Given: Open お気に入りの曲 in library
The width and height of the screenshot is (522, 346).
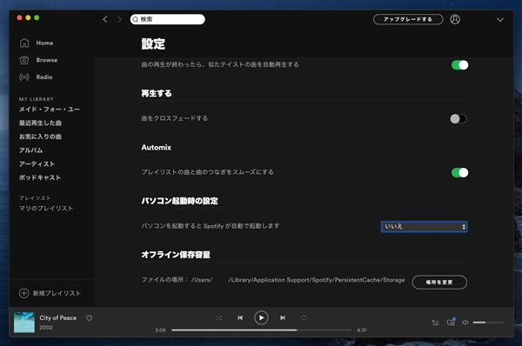Looking at the screenshot, I should pyautogui.click(x=40, y=136).
